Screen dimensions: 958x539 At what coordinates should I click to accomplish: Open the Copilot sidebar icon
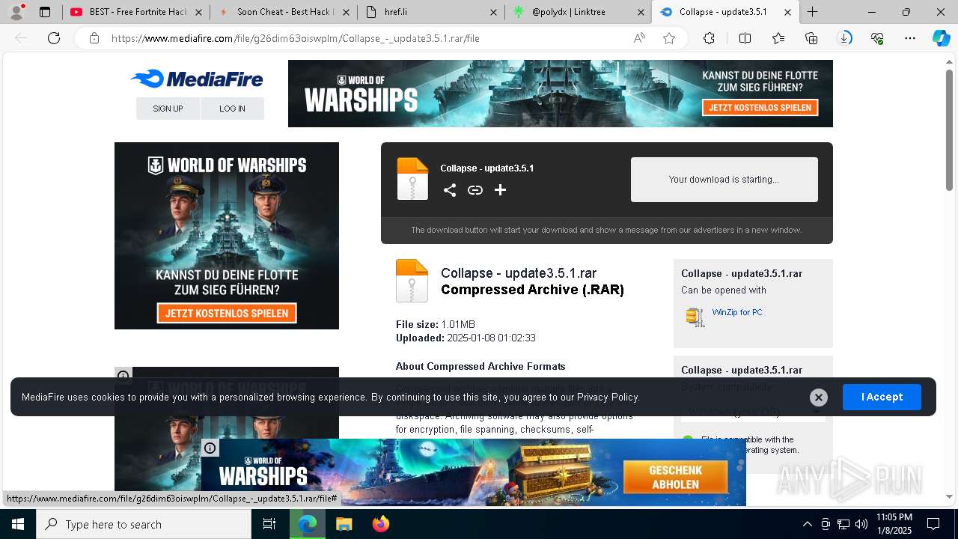[x=941, y=38]
